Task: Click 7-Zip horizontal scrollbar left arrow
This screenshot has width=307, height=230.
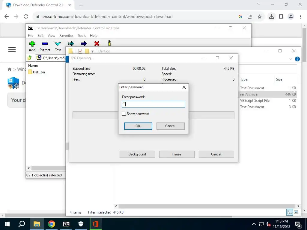Action: 29,168
